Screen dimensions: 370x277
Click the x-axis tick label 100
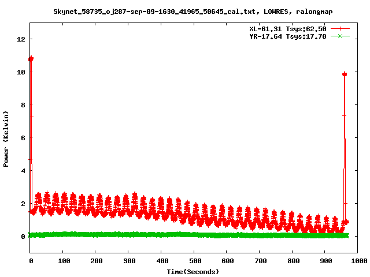coord(64,261)
